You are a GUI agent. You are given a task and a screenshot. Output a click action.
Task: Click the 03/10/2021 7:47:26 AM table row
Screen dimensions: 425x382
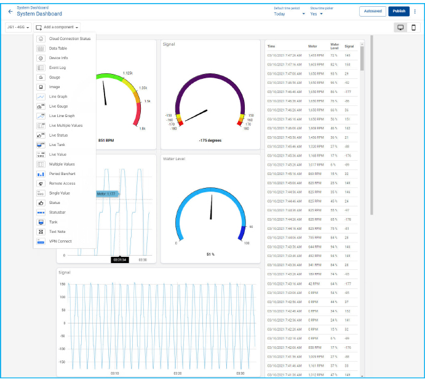pyautogui.click(x=312, y=55)
